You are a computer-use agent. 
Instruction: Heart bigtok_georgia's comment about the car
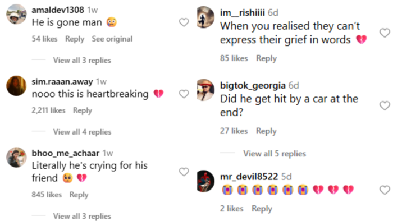point(385,105)
